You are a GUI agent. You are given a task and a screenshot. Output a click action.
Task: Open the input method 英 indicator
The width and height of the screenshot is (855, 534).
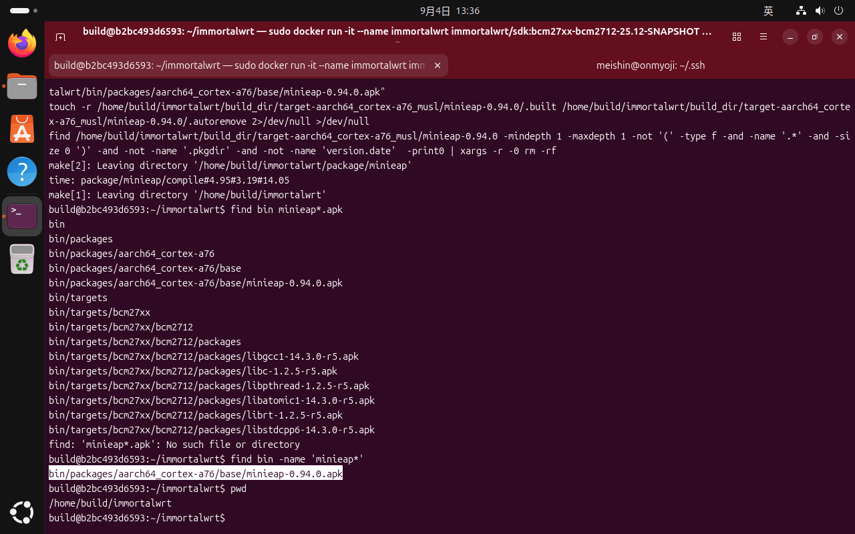click(x=768, y=11)
